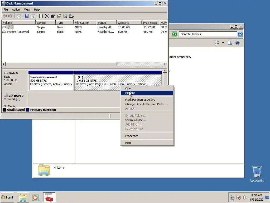The height and width of the screenshot is (203, 270).
Task: Click the Properties toolbar icon
Action: (53, 16)
